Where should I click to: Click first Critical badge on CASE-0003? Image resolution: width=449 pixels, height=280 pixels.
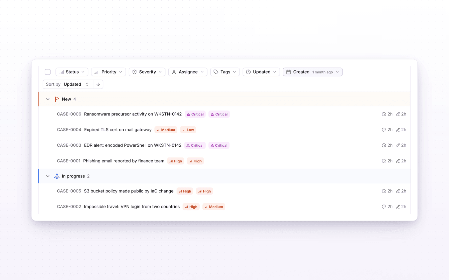[195, 145]
